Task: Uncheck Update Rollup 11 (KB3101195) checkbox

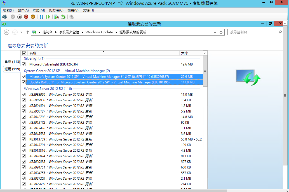Action: [x=24, y=82]
